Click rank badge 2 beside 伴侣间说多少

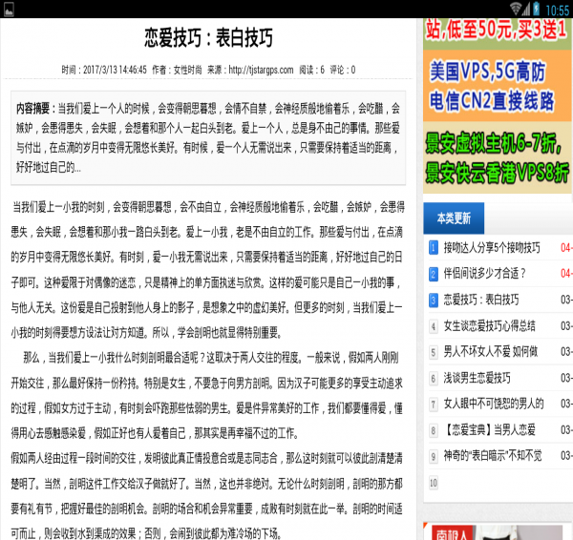coord(433,274)
